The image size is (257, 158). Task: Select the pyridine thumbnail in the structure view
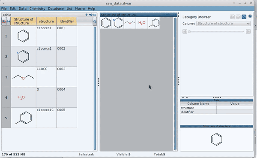pos(118,23)
